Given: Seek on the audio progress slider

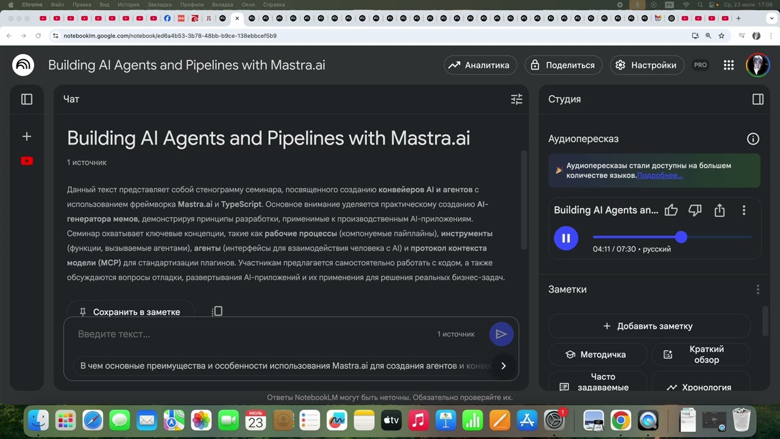Looking at the screenshot, I should pyautogui.click(x=672, y=237).
